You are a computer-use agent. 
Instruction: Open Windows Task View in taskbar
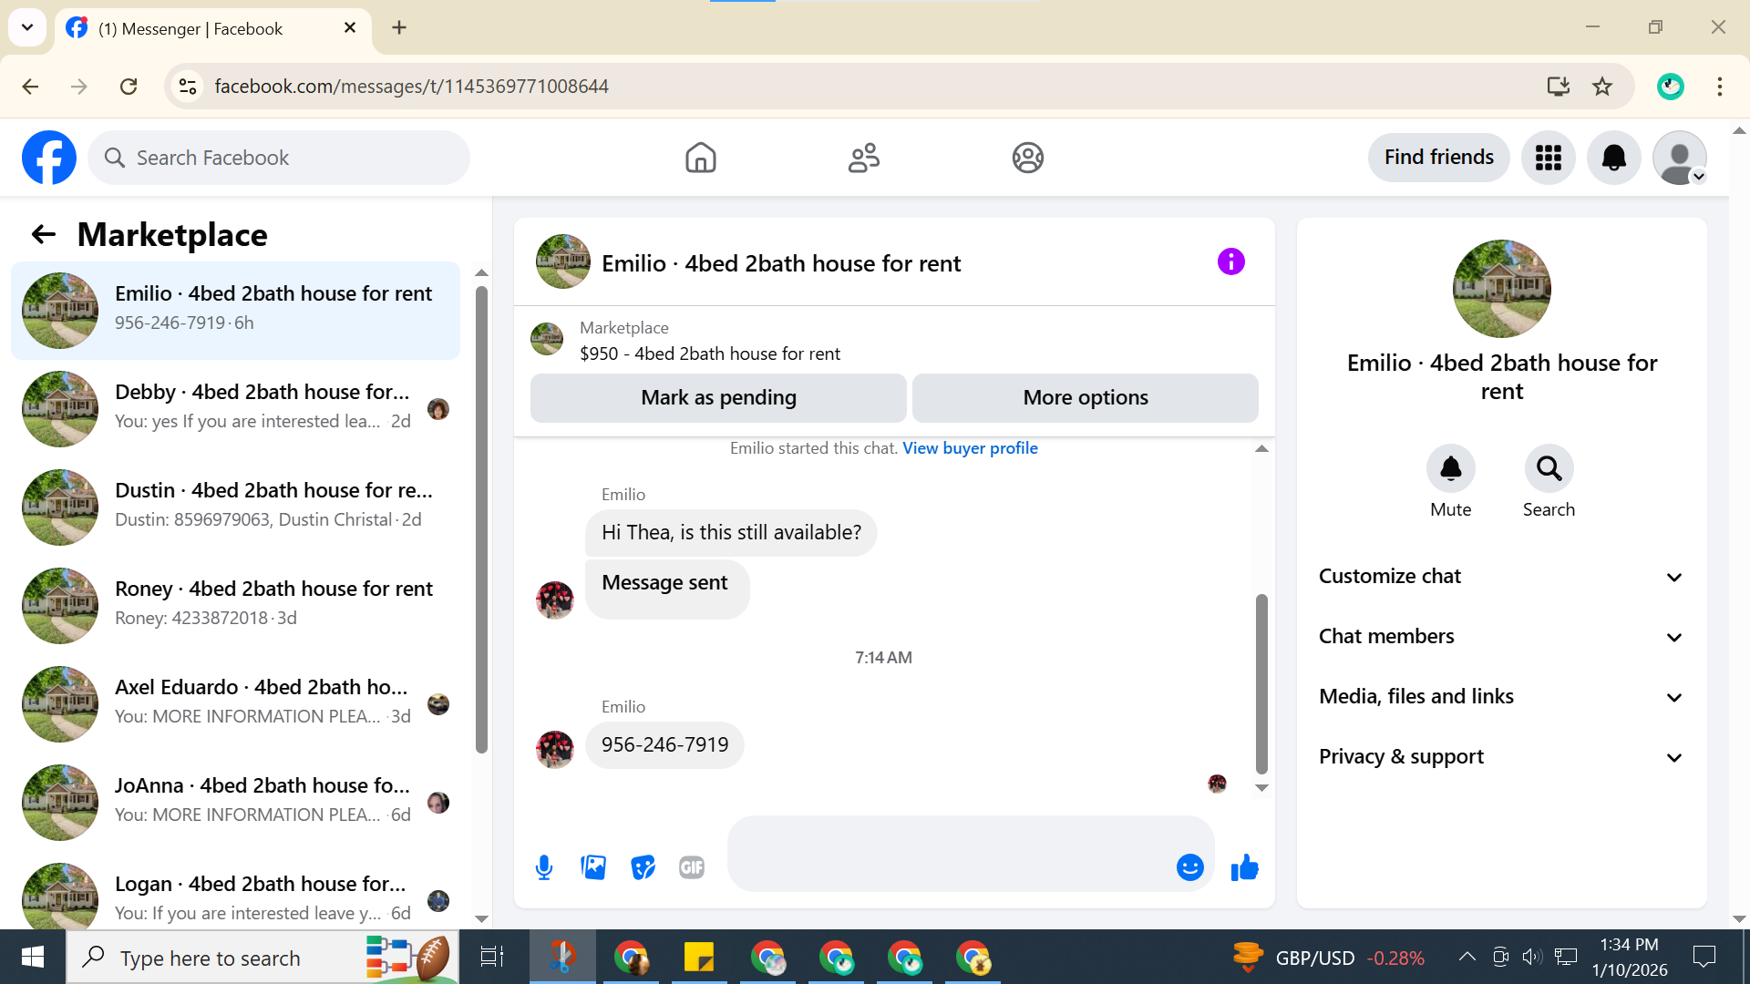point(492,958)
